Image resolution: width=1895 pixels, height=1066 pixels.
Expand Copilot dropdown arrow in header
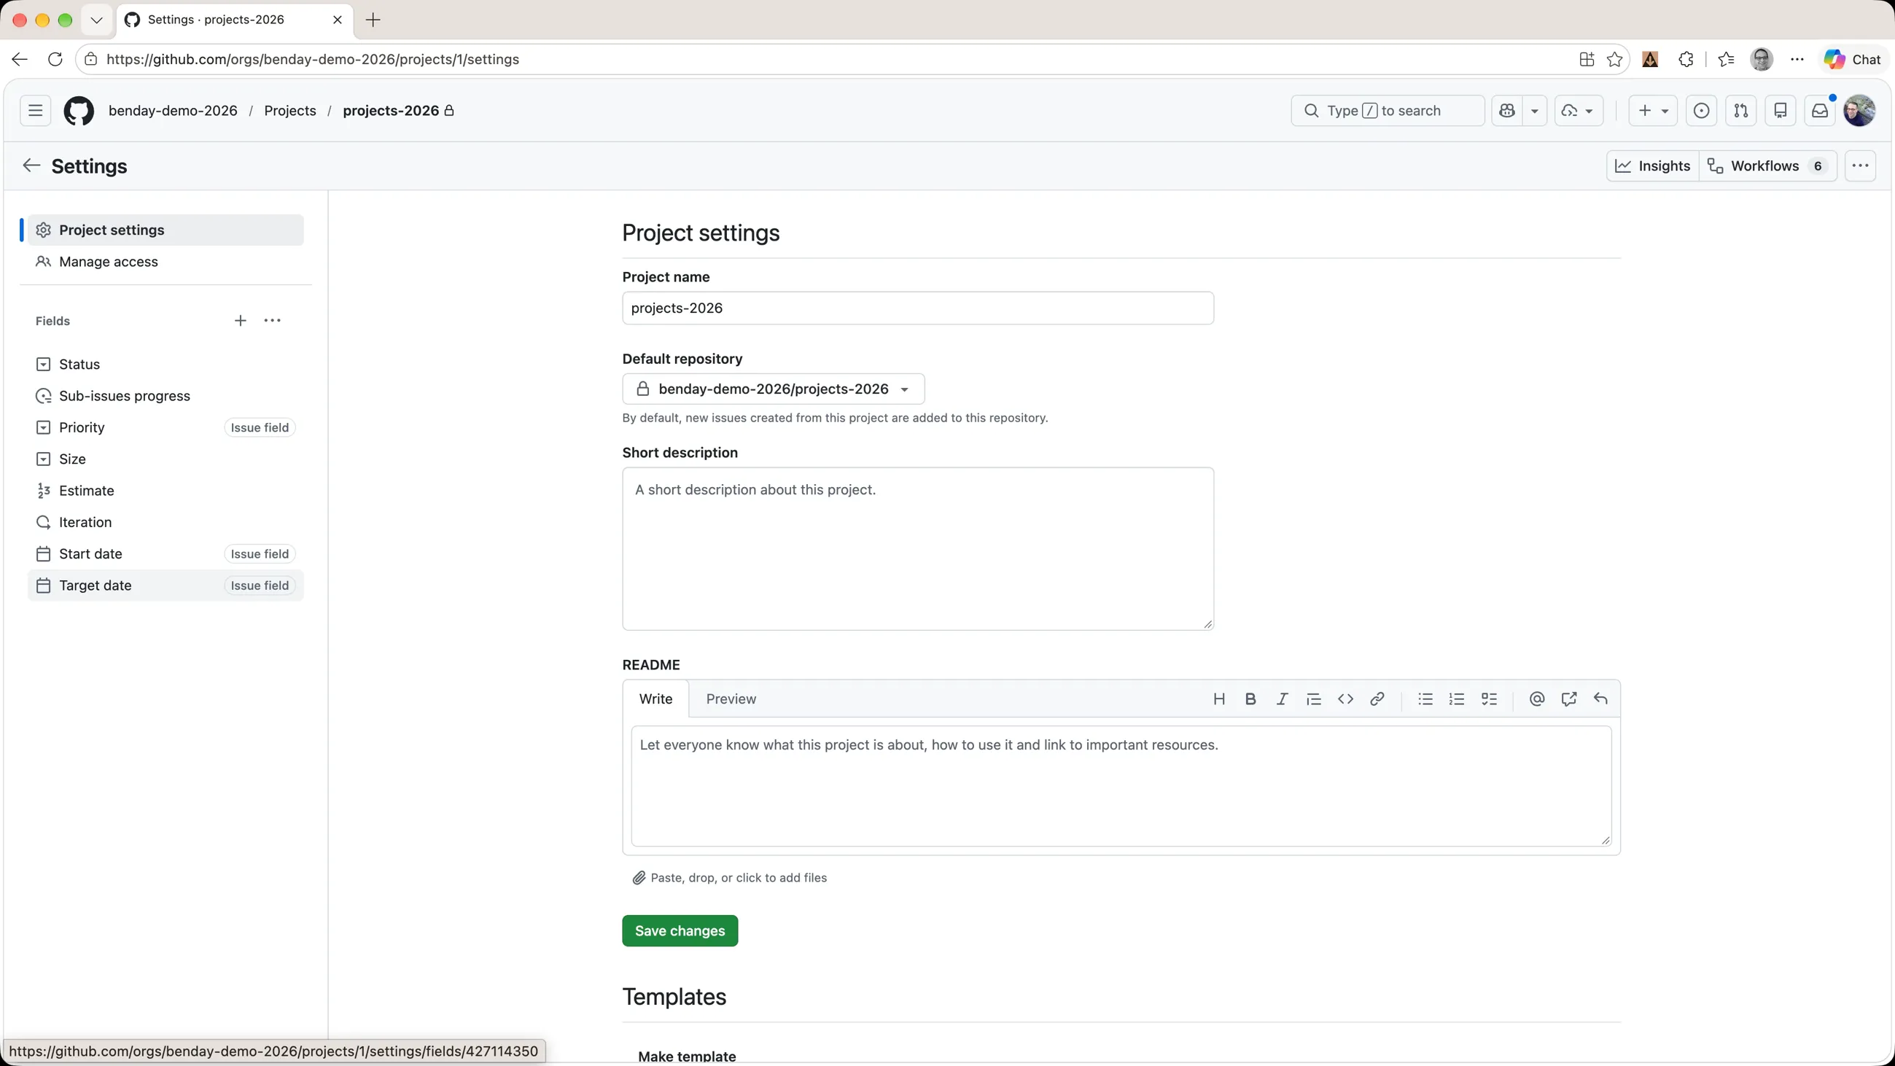coord(1535,110)
